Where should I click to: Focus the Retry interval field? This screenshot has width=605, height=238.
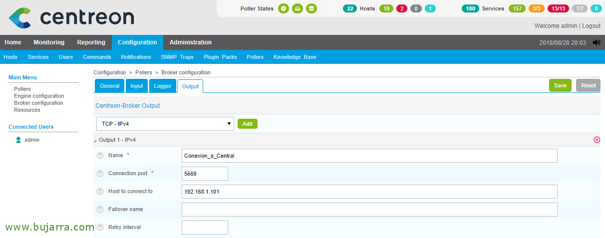205,228
